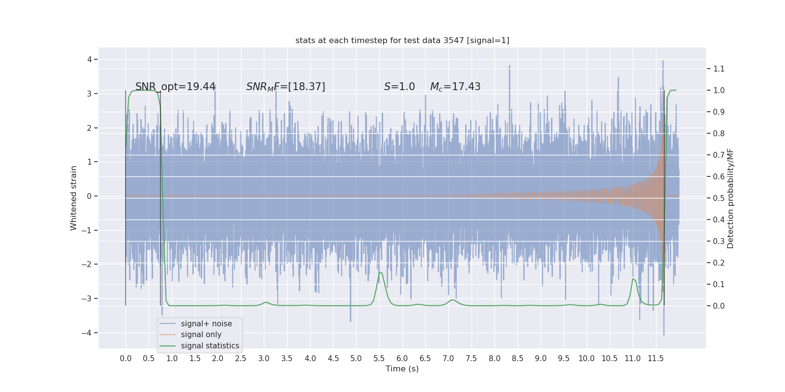
Task: Click the 1.0 tick on detection probability axis
Action: coord(719,90)
